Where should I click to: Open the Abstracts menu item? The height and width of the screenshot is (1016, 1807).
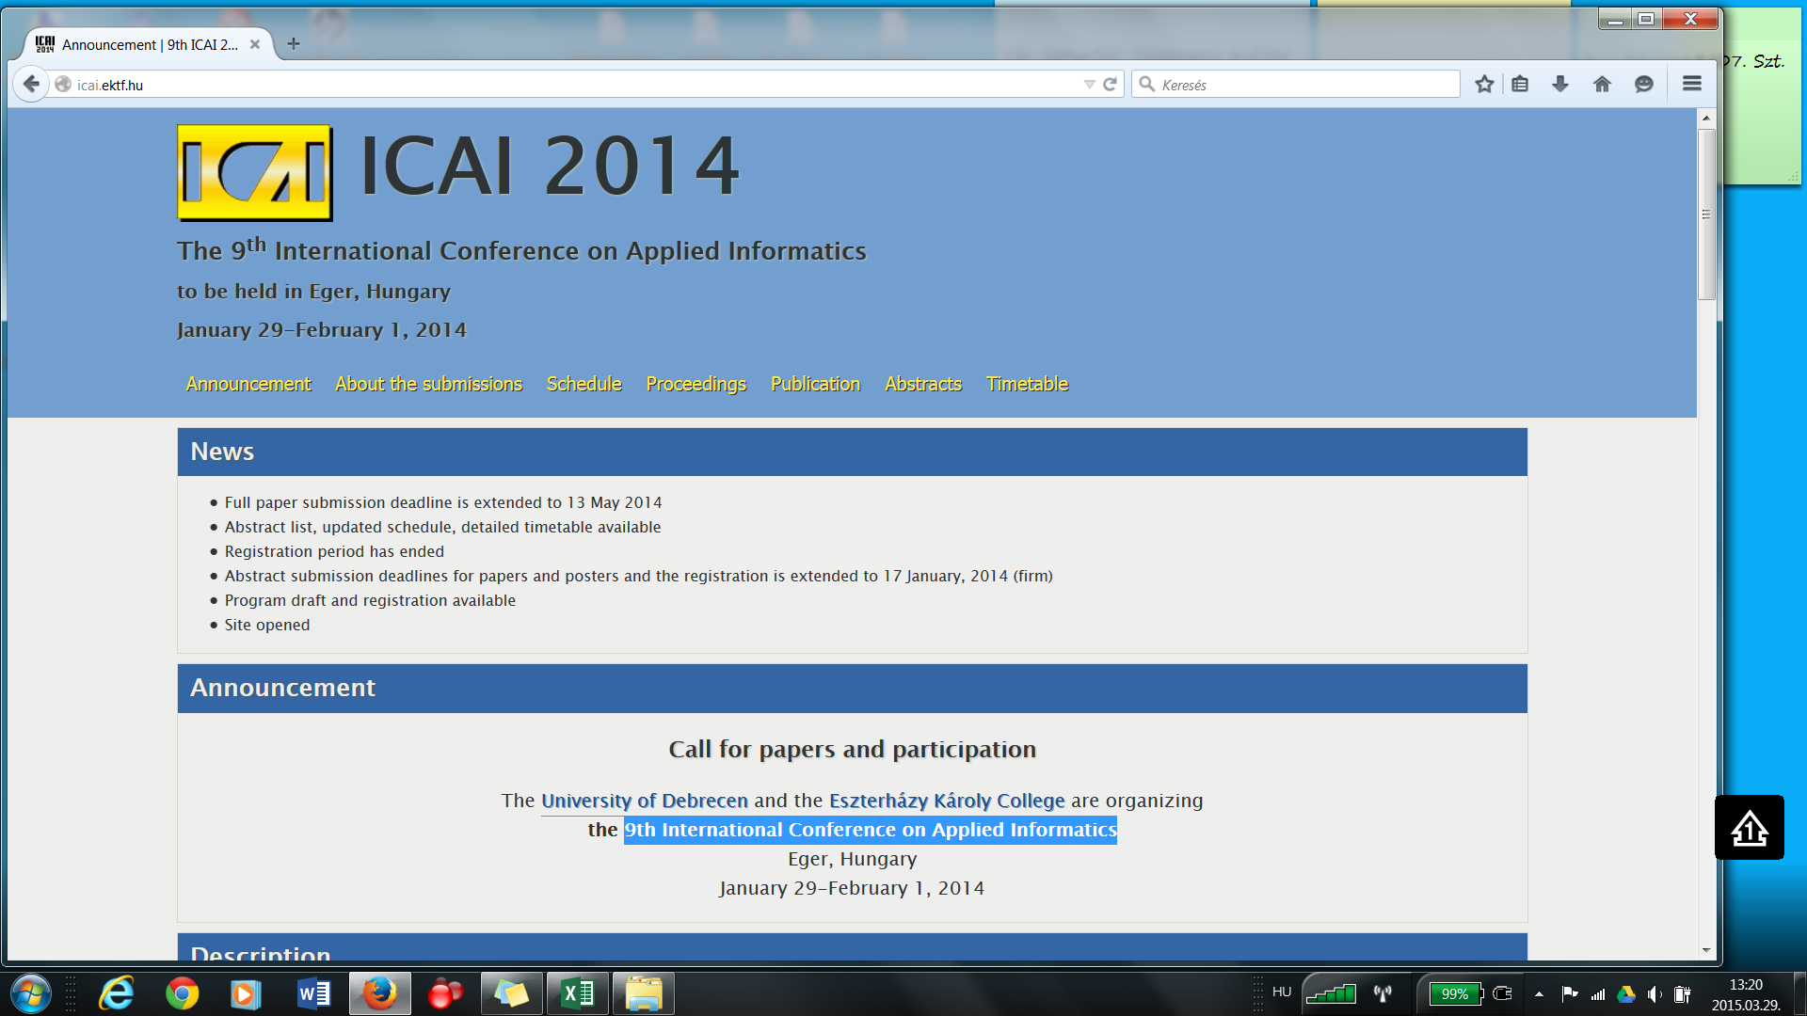coord(922,384)
